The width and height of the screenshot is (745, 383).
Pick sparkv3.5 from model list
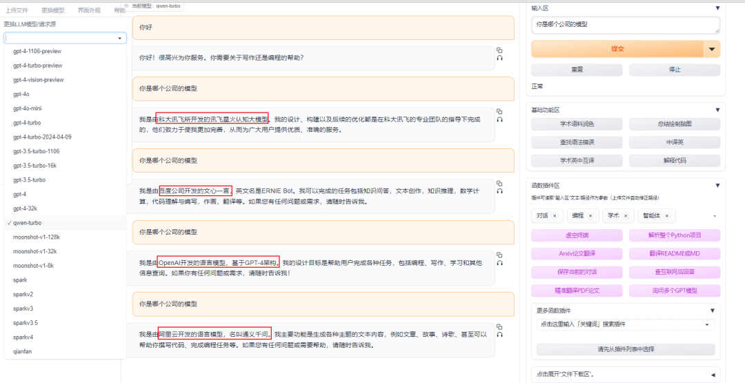pyautogui.click(x=65, y=323)
